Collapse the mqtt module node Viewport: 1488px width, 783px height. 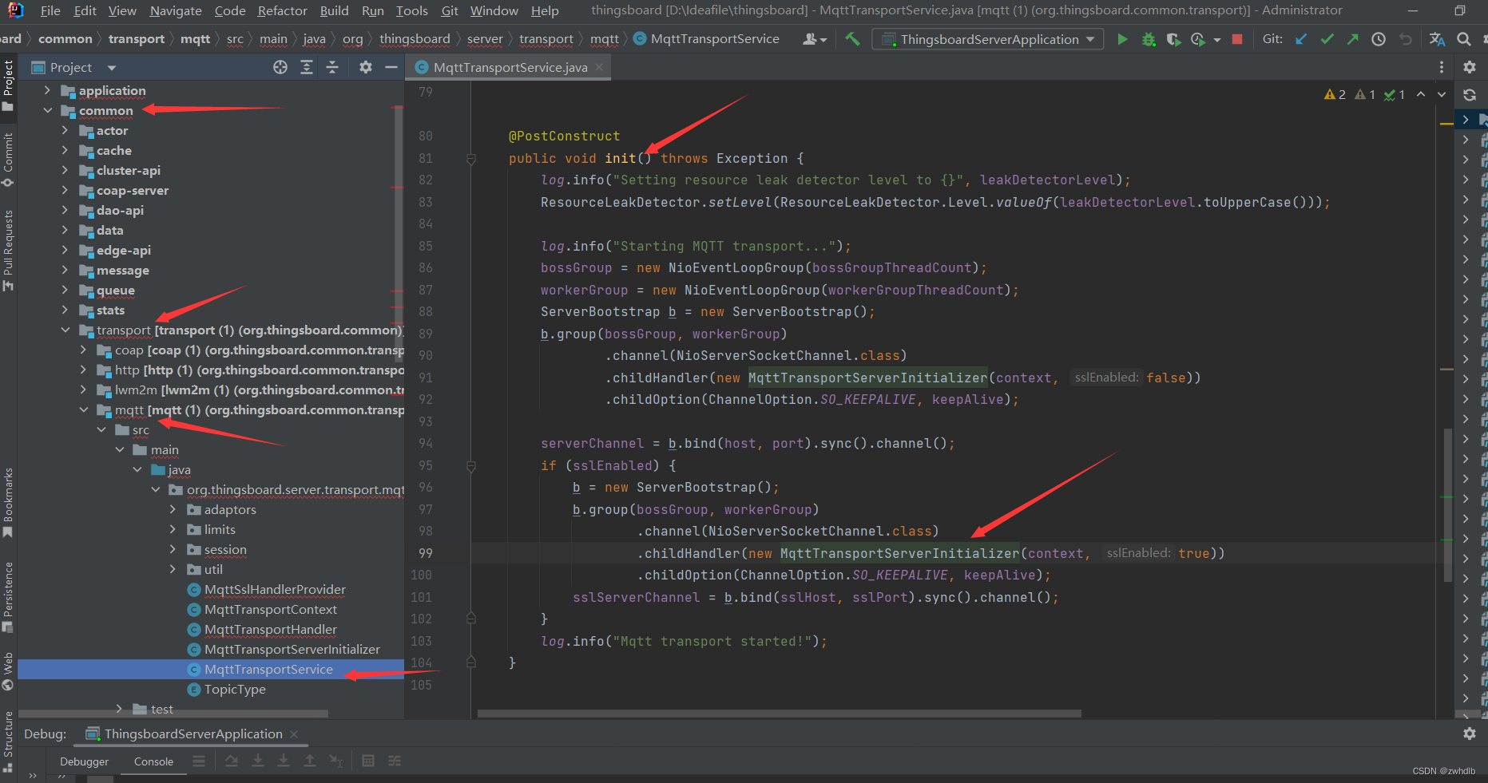(x=83, y=409)
